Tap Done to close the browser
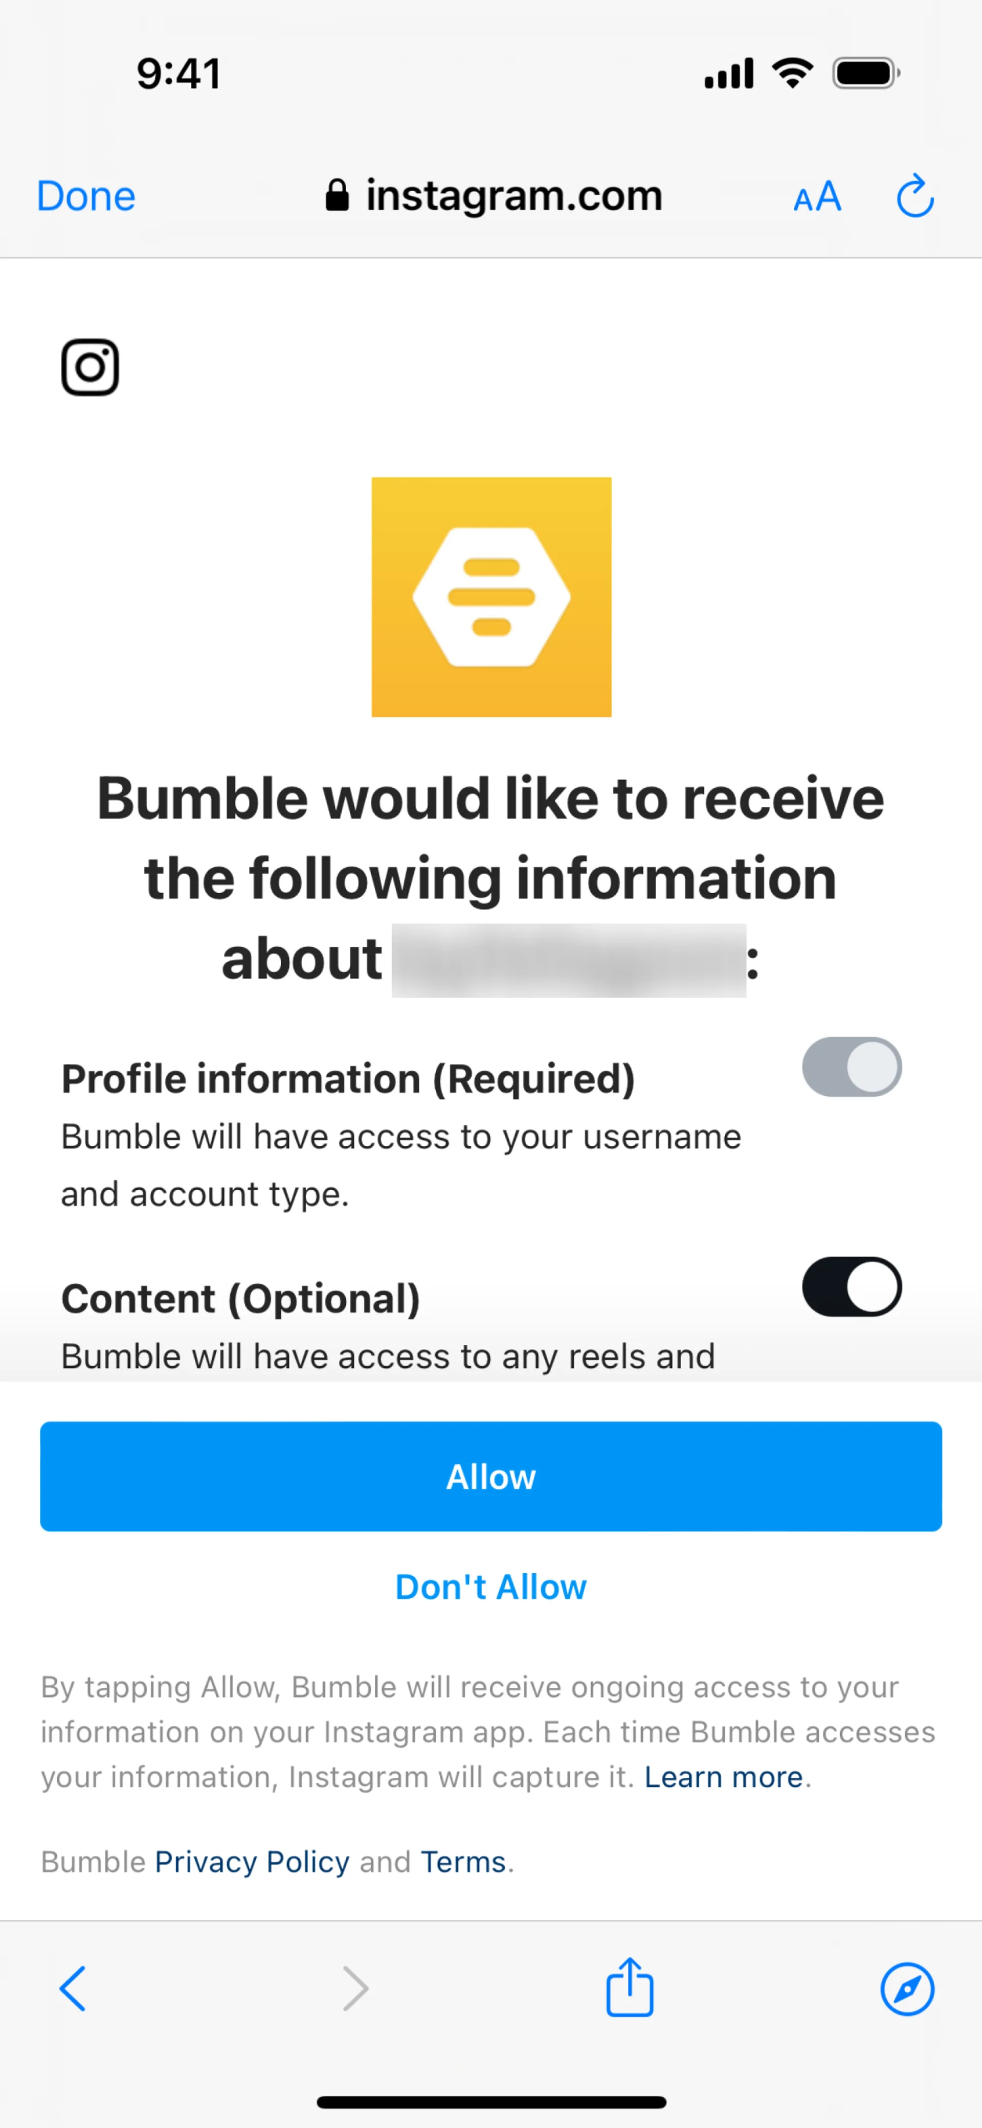Viewport: 982px width, 2128px height. point(86,197)
